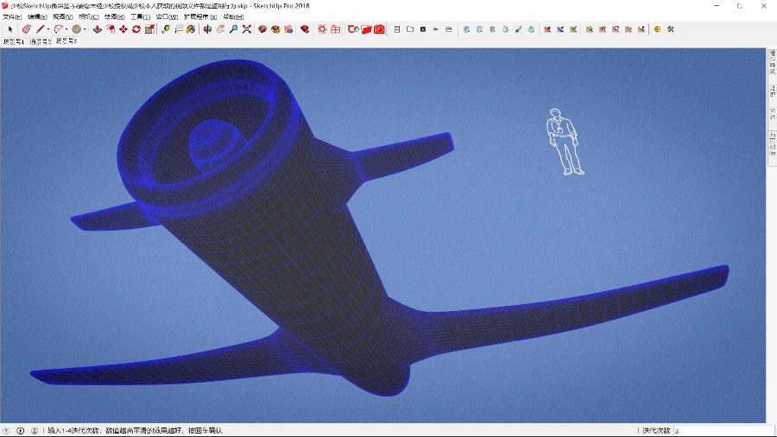Click the Zoom Extents tool
Image resolution: width=777 pixels, height=437 pixels.
coord(246,29)
